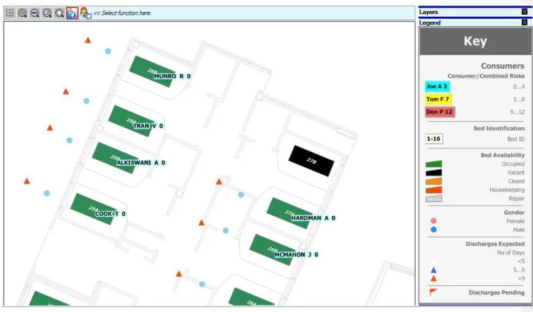Click the gray Repair legend swatch
533x312 pixels.
tap(433, 199)
